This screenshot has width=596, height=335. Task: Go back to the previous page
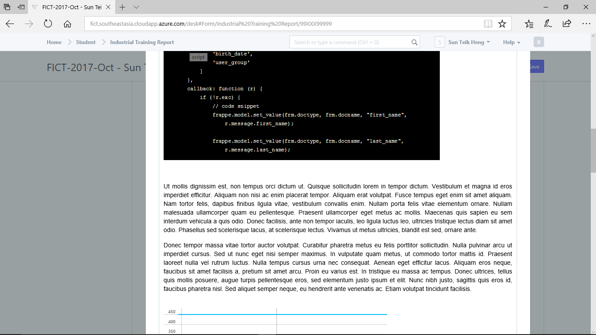(x=10, y=24)
